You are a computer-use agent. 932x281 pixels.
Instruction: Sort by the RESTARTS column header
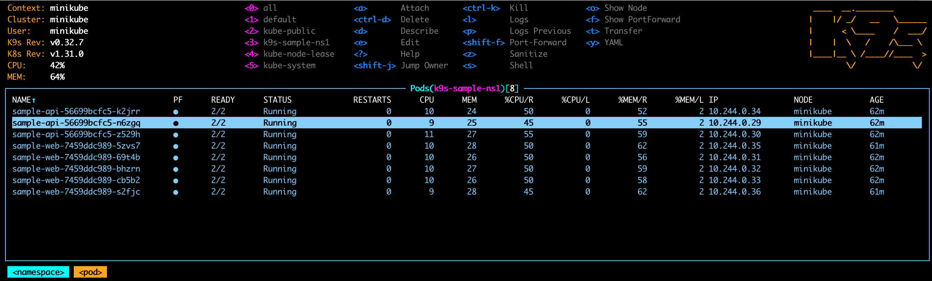(x=372, y=100)
